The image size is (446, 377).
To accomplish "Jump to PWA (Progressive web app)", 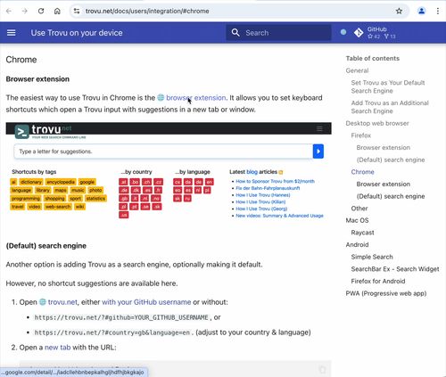I will pos(386,293).
